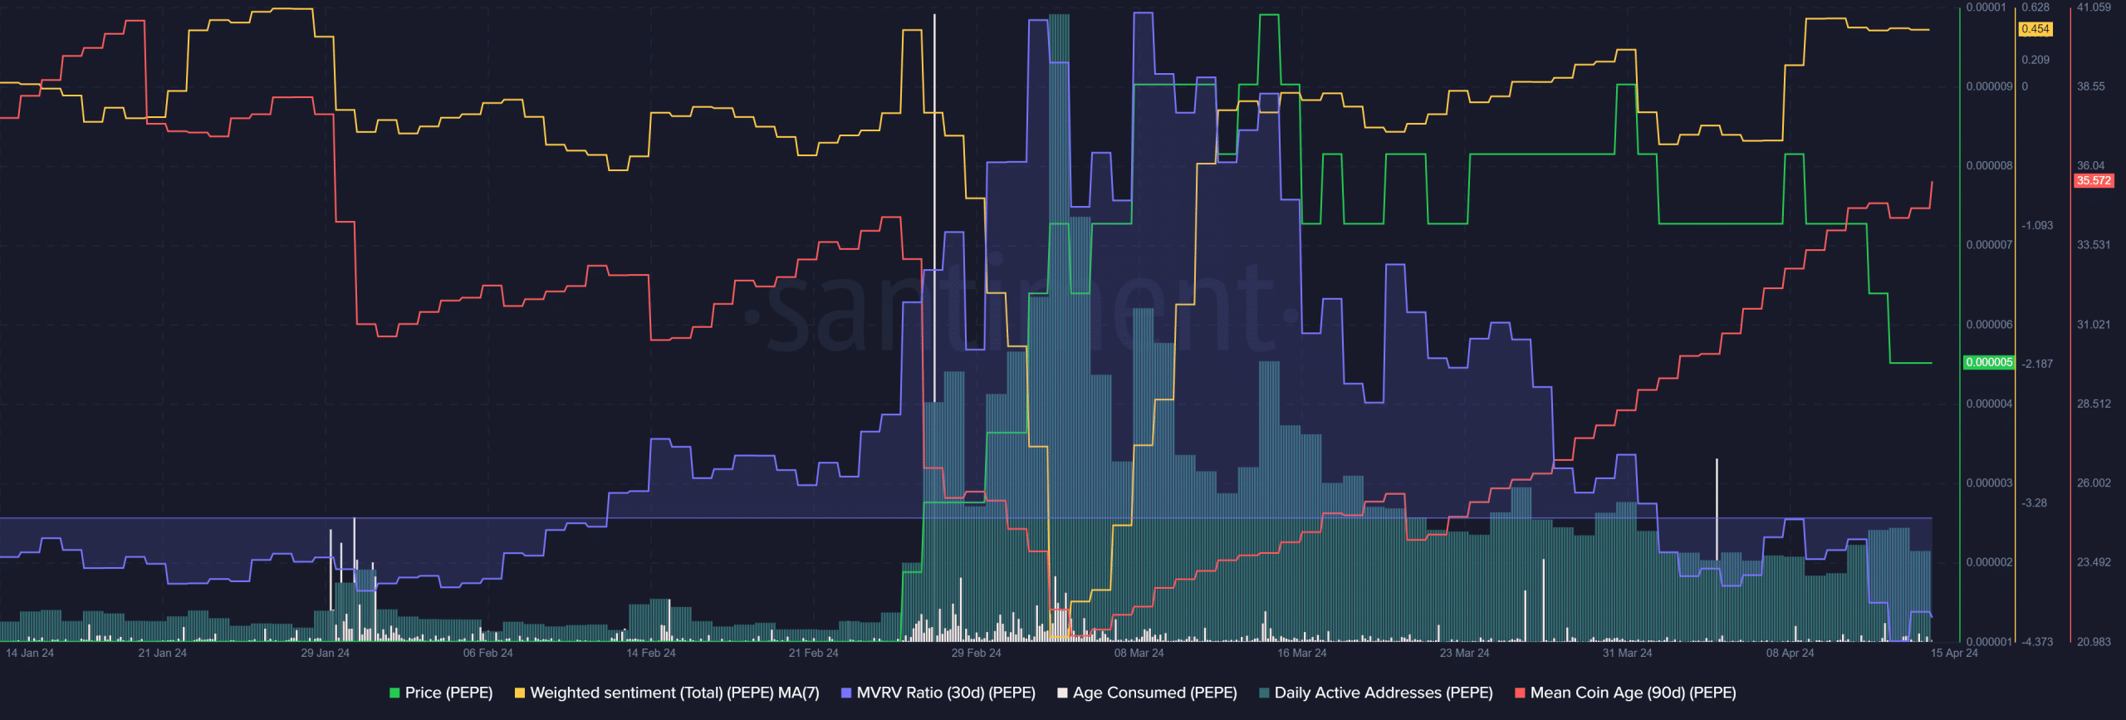Click the red Mean Coin Age swatch
The height and width of the screenshot is (720, 2126).
pos(1520,693)
